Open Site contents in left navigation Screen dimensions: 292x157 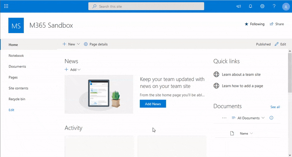coord(19,88)
